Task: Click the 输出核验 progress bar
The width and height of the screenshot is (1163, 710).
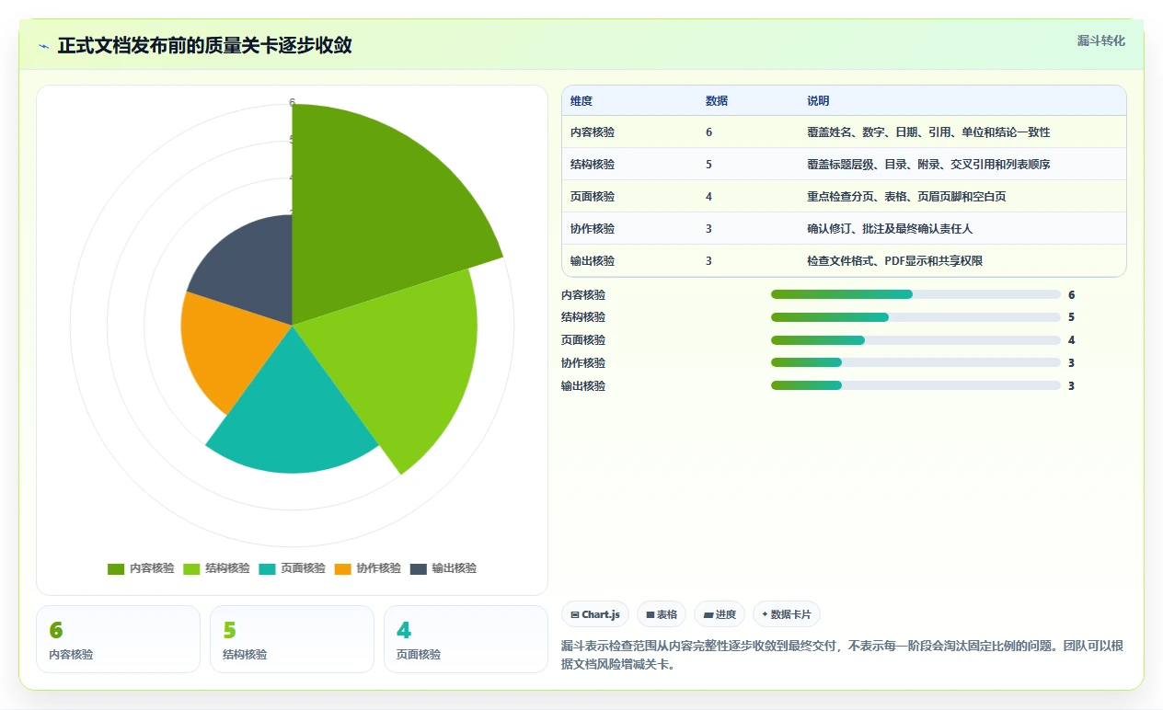Action: click(915, 385)
